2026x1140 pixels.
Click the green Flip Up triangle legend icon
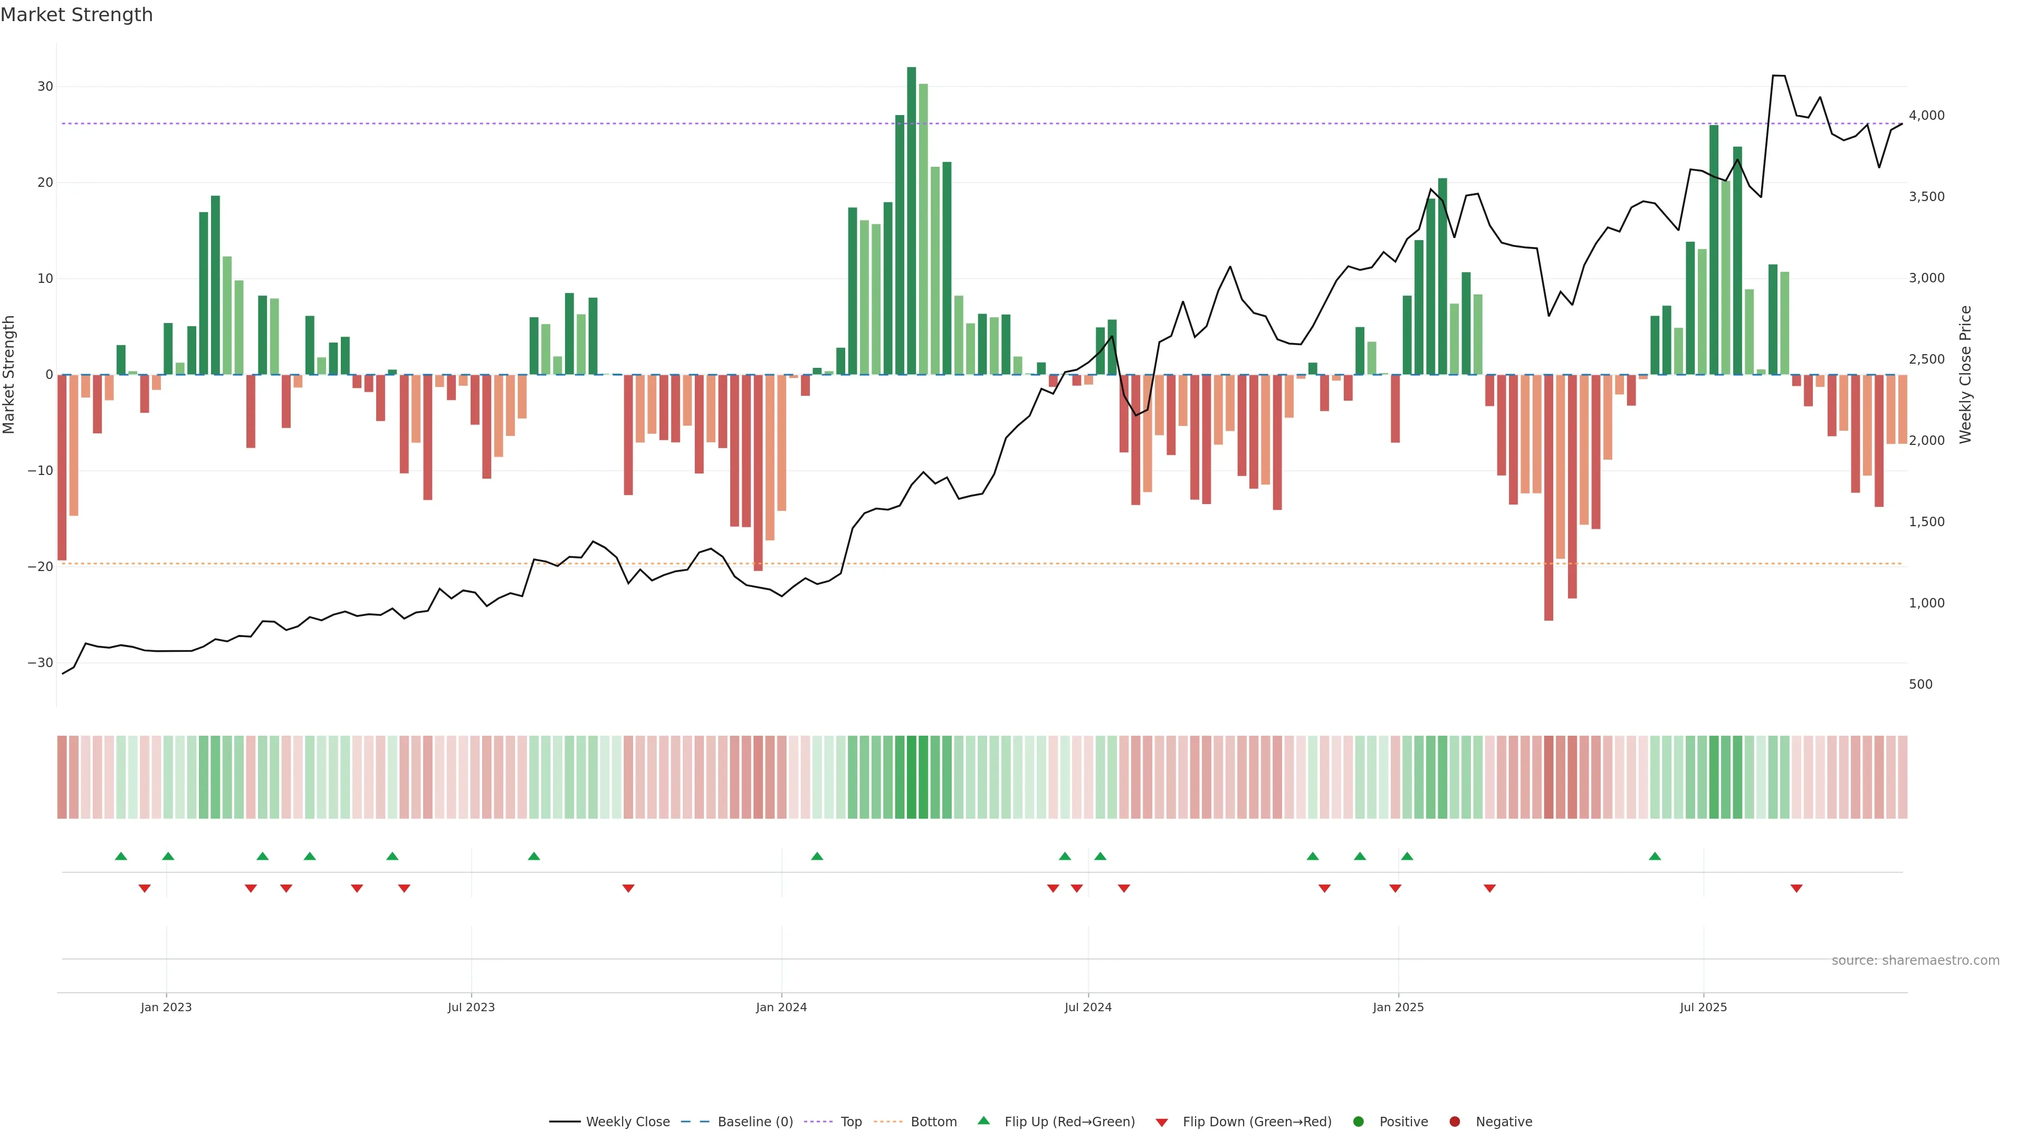pos(983,1120)
